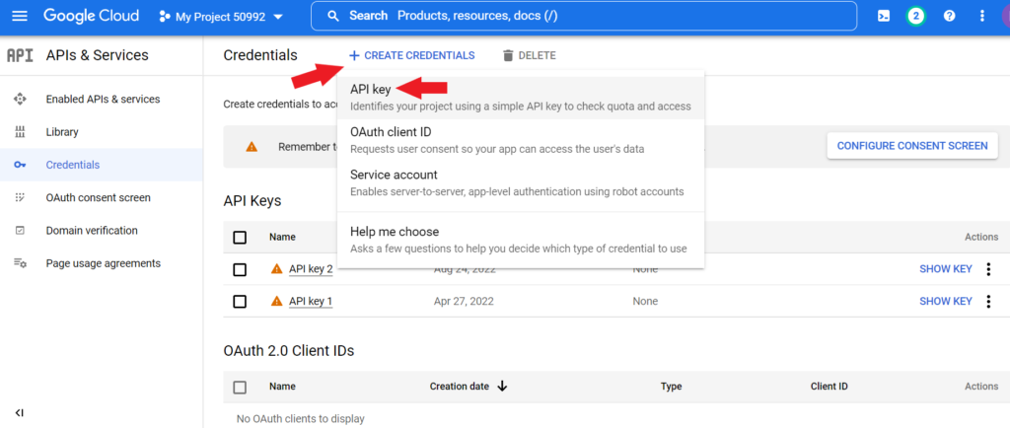Select API key from the dropdown menu
Viewport: 1010px width, 428px height.
[x=371, y=90]
